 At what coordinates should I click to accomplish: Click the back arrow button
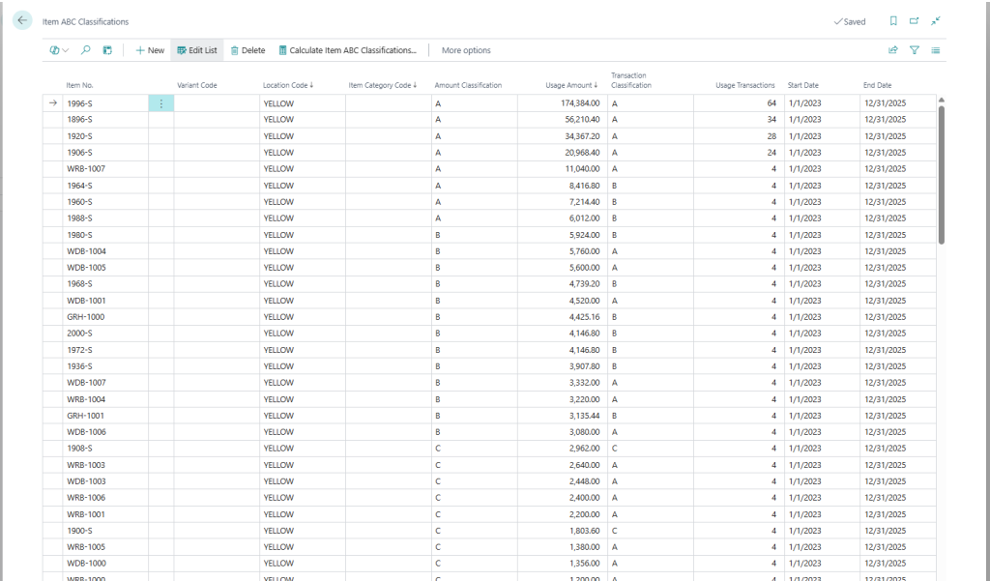(23, 20)
